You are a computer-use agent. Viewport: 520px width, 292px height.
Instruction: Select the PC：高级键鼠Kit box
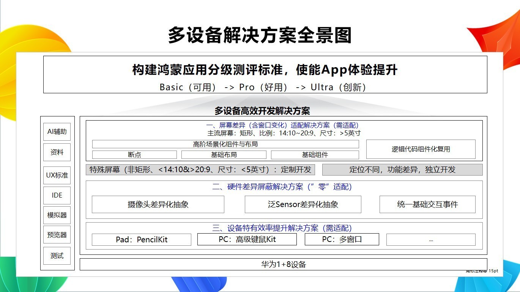pyautogui.click(x=247, y=239)
